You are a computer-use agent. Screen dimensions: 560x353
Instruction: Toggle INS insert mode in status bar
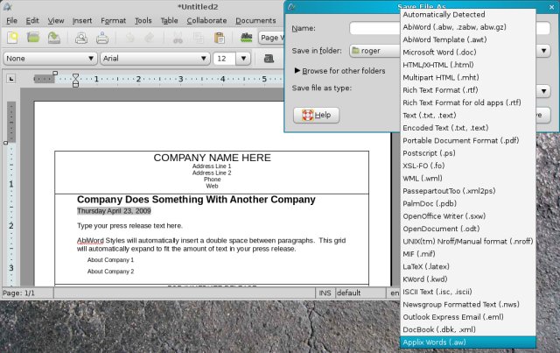(x=325, y=293)
